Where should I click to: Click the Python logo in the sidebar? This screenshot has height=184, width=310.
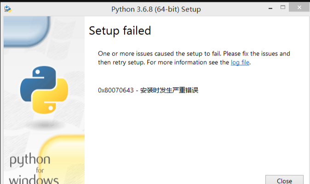coord(44,90)
